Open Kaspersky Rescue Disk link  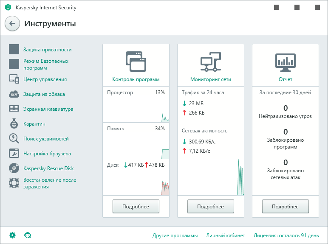(48, 168)
